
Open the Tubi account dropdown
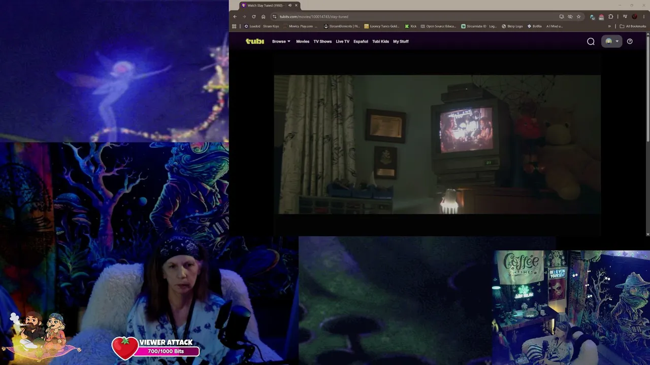click(x=611, y=42)
